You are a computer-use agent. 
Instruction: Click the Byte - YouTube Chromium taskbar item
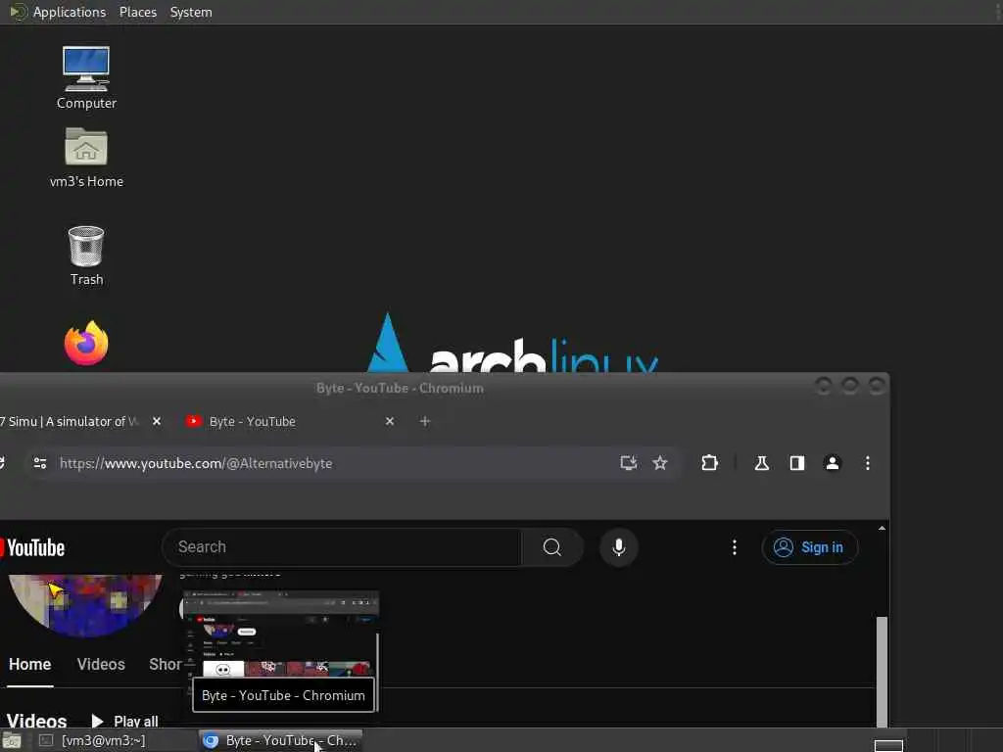[280, 741]
